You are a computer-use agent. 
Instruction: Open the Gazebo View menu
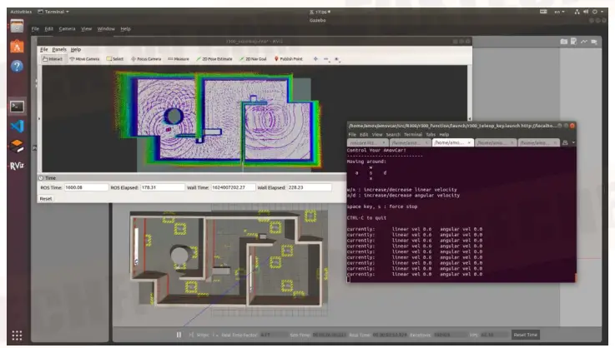point(86,28)
